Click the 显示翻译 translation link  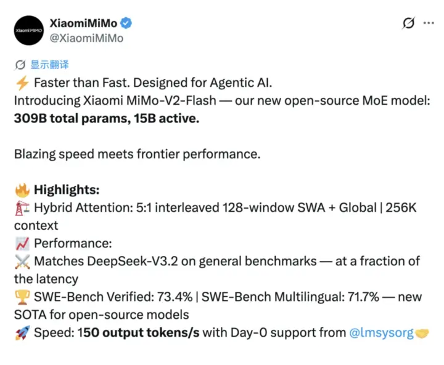tap(50, 65)
